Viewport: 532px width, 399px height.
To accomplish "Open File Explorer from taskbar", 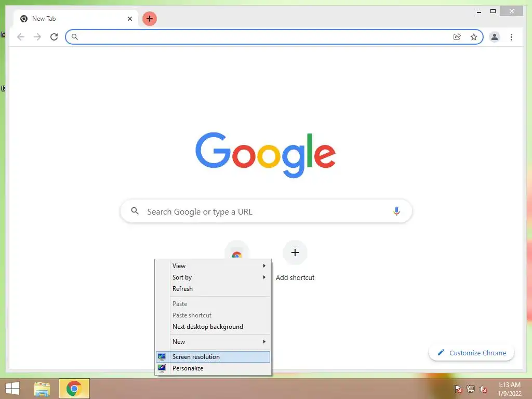I will click(x=42, y=389).
